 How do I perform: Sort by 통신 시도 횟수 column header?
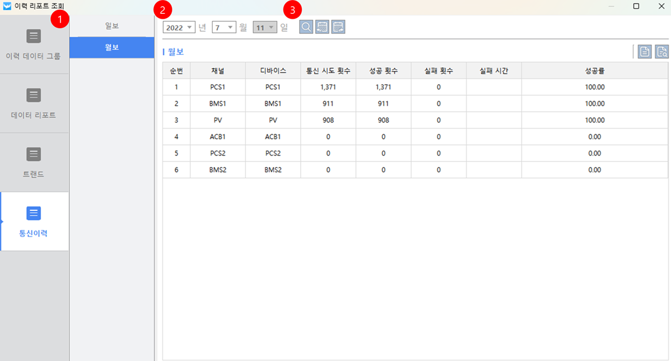[328, 71]
